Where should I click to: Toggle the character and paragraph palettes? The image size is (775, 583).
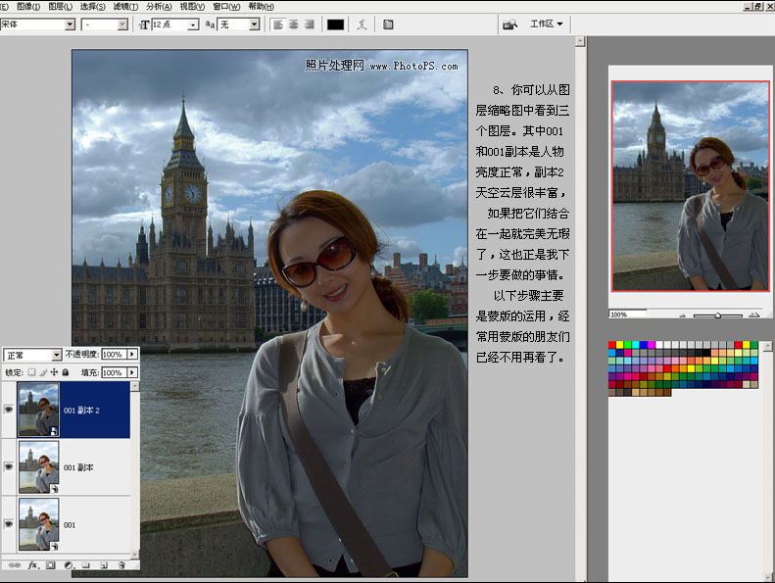click(389, 24)
